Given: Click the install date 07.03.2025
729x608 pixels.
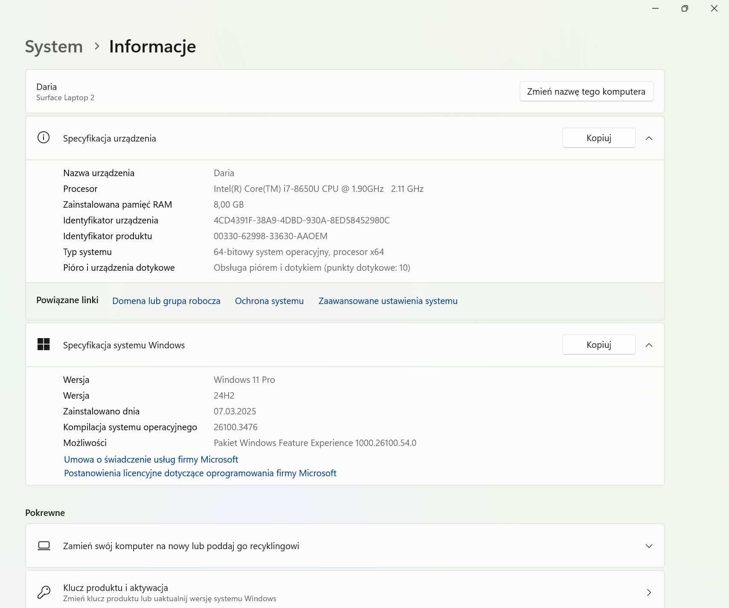Looking at the screenshot, I should pyautogui.click(x=235, y=411).
